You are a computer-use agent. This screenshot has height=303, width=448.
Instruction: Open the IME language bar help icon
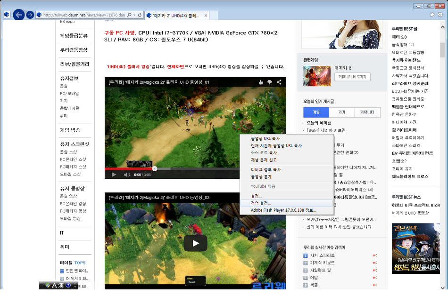pyautogui.click(x=68, y=285)
